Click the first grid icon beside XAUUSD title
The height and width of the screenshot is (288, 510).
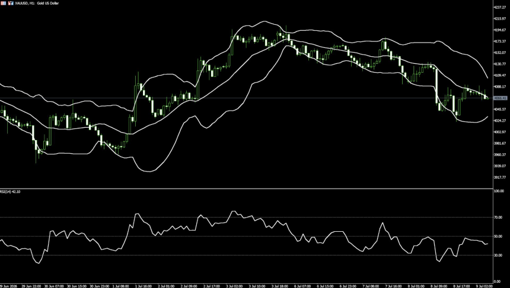pos(3,3)
